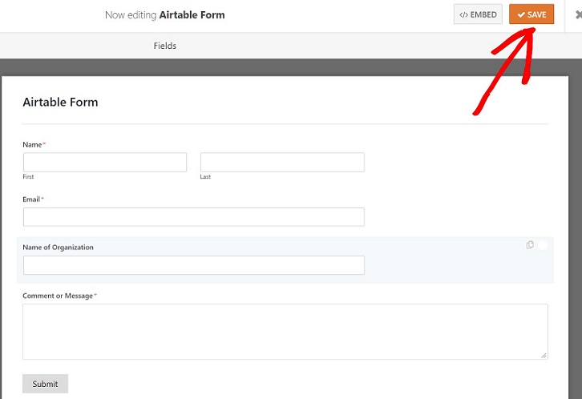Image resolution: width=582 pixels, height=399 pixels.
Task: Click the textarea resize handle corner
Action: click(x=544, y=355)
